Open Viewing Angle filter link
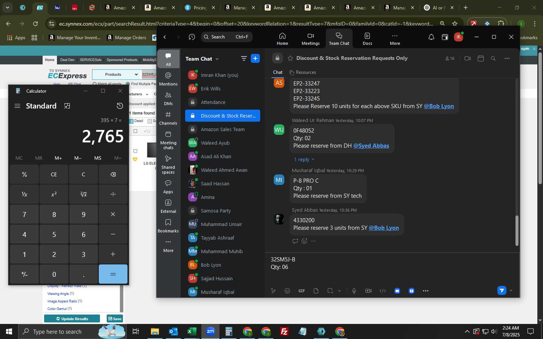The width and height of the screenshot is (543, 339). (58, 294)
